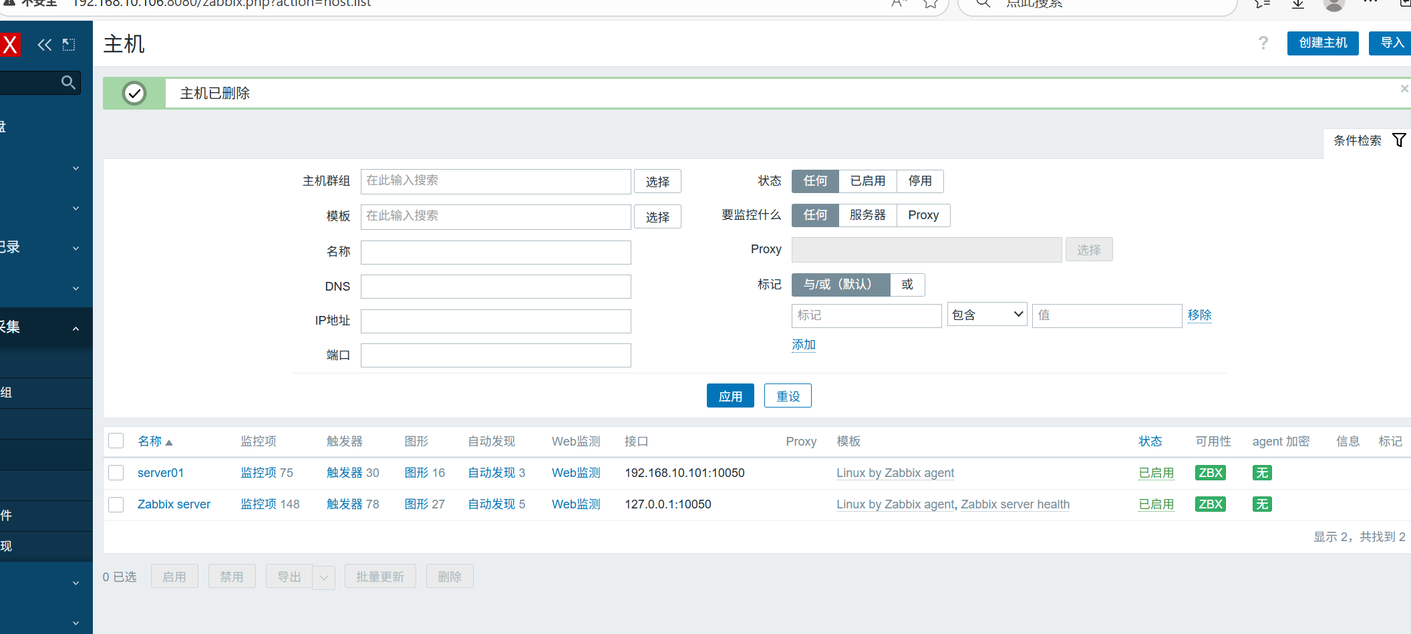
Task: Toggle server01 已启用 status
Action: 1156,473
